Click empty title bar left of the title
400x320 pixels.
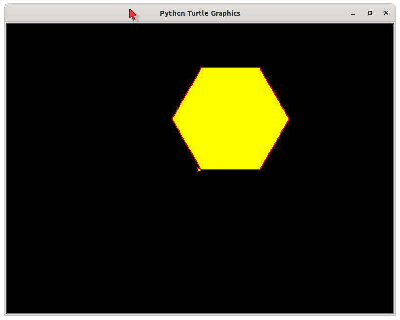pos(73,13)
